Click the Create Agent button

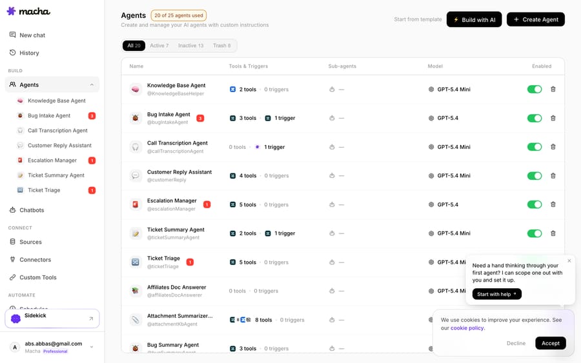[535, 19]
